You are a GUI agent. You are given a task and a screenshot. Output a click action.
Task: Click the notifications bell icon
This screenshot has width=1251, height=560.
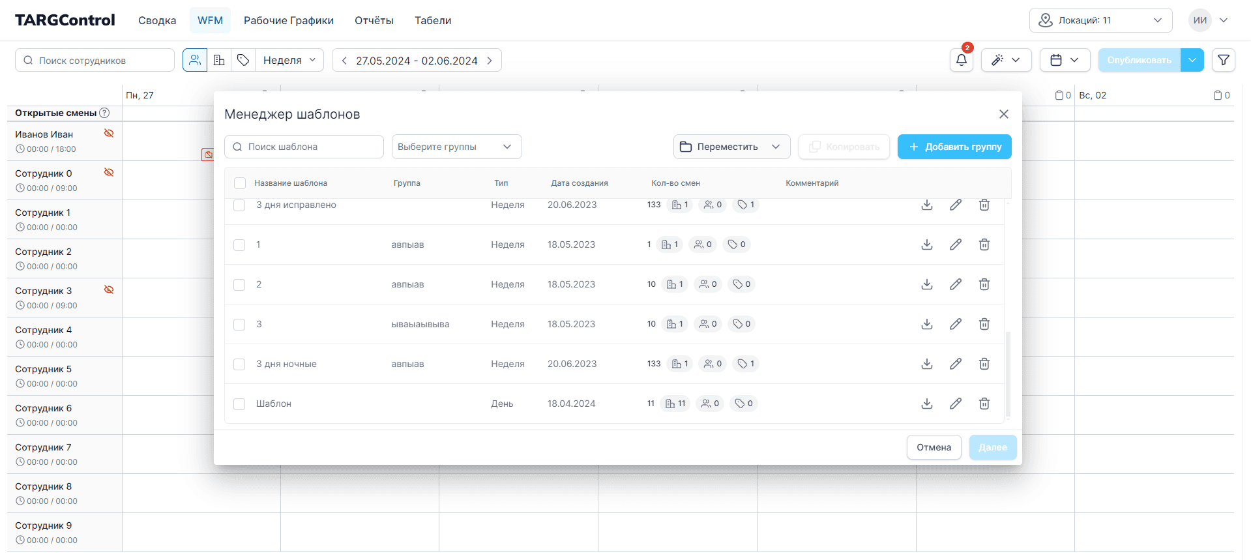tap(961, 60)
